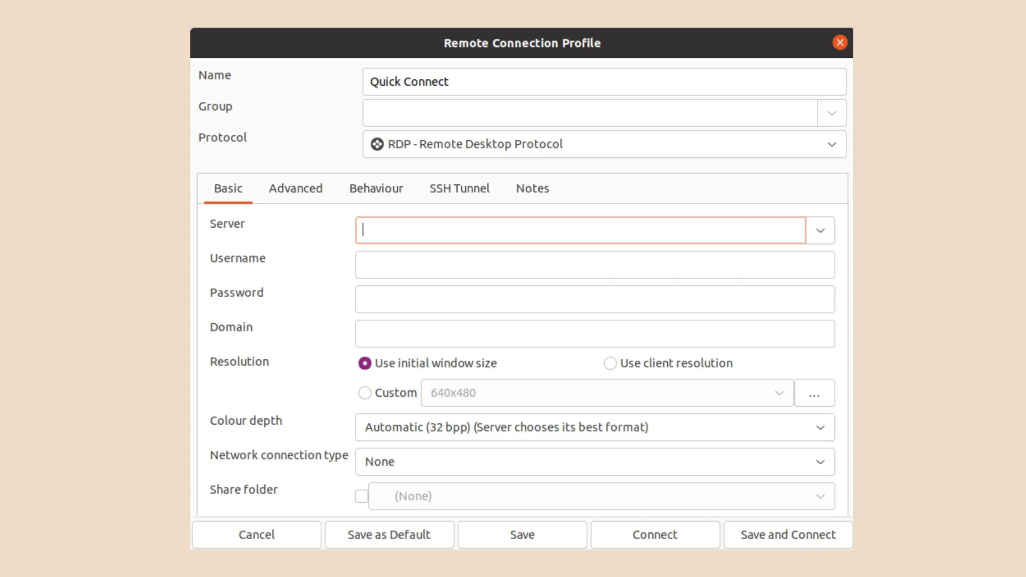Click the SSH Tunnel tab icon
This screenshot has width=1026, height=577.
tap(459, 188)
